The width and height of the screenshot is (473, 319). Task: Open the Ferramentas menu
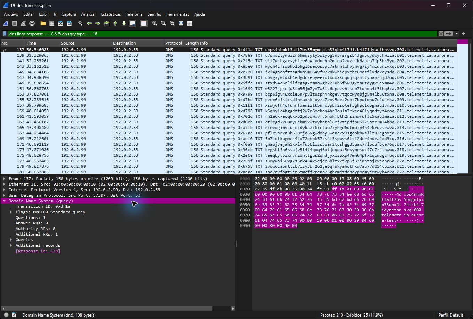click(178, 14)
